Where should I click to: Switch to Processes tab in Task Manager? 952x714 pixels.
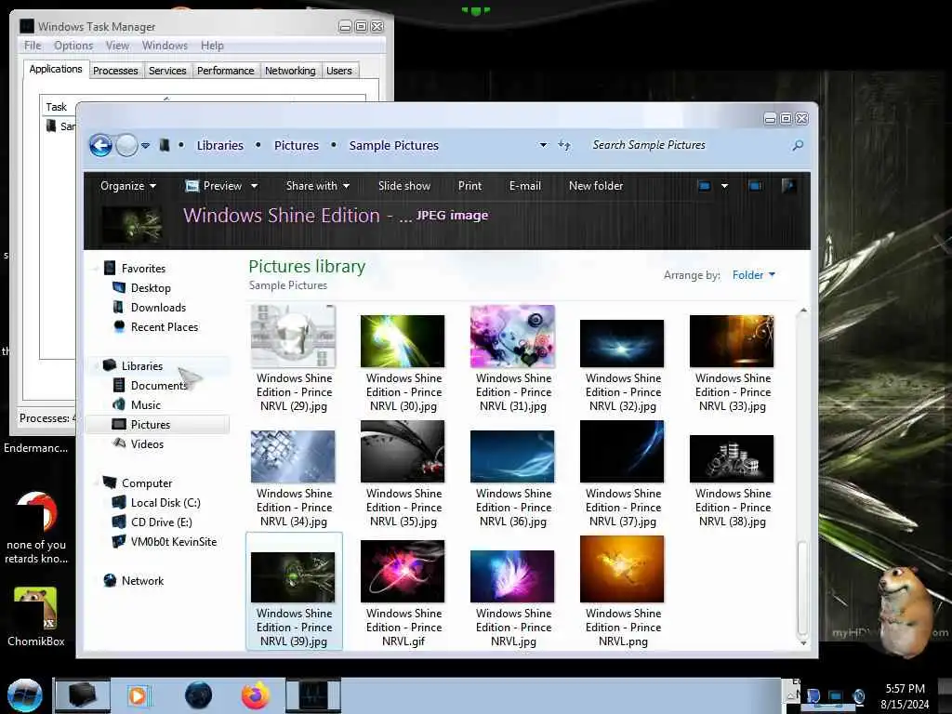[115, 71]
